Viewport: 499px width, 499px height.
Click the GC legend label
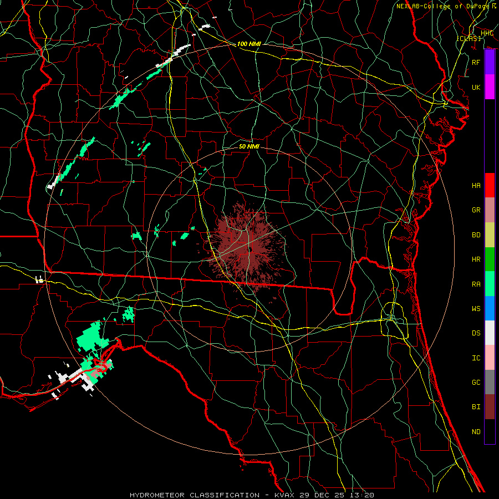(476, 383)
